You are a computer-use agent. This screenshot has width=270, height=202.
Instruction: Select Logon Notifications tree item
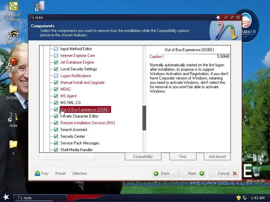76,76
